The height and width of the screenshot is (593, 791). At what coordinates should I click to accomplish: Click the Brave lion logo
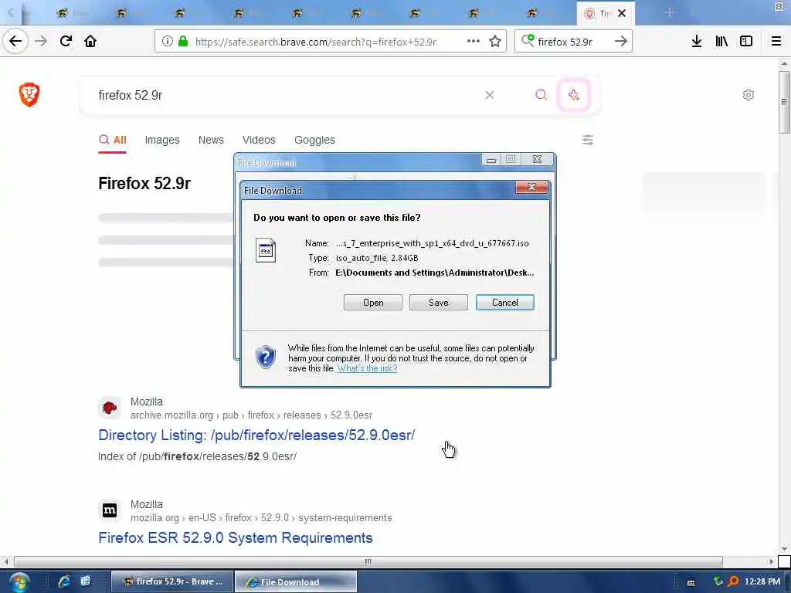click(x=29, y=94)
